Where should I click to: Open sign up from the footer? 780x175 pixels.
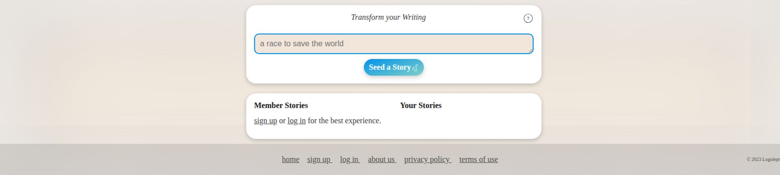coord(319,159)
